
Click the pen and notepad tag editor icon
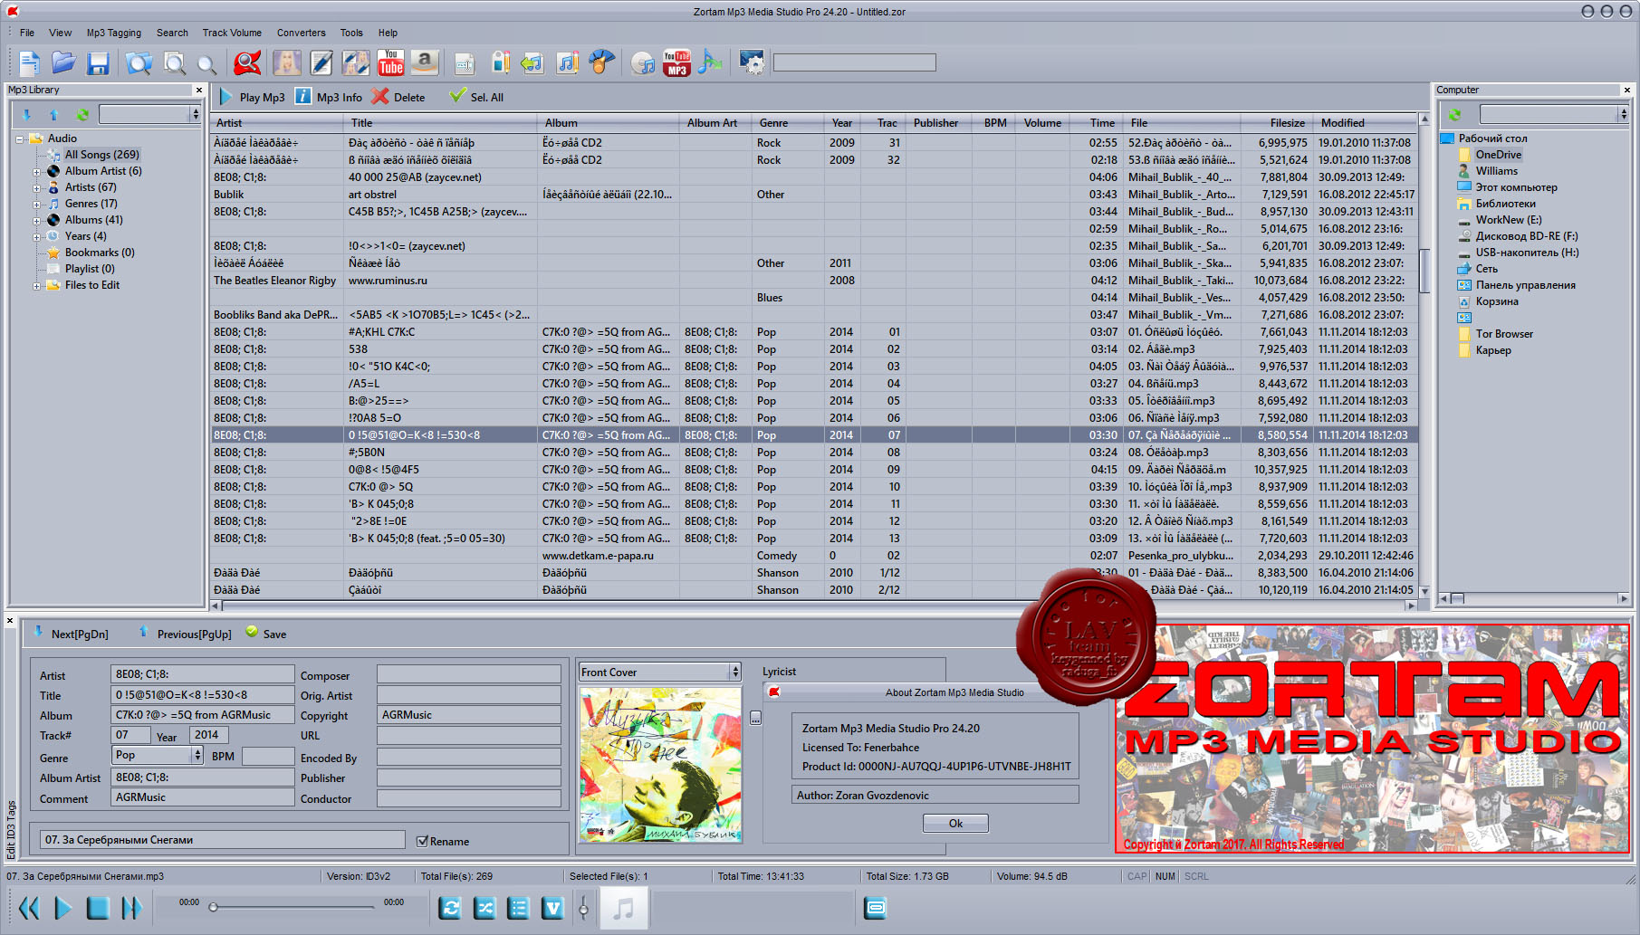coord(321,62)
